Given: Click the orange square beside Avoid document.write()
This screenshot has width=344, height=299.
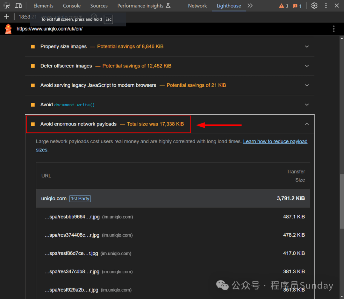Looking at the screenshot, I should (x=33, y=105).
